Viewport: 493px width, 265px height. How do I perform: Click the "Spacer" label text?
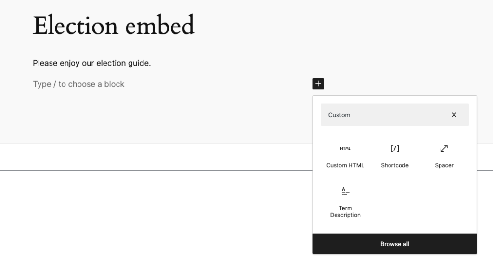[x=444, y=165]
